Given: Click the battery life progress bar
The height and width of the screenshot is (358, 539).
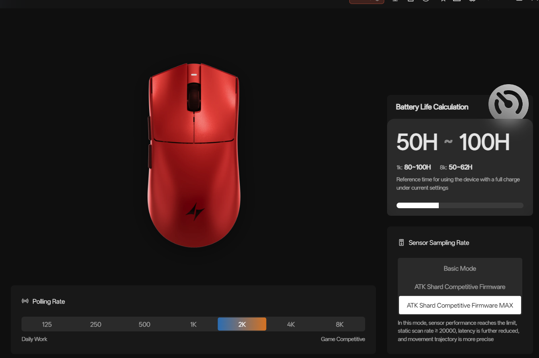Looking at the screenshot, I should [x=460, y=205].
